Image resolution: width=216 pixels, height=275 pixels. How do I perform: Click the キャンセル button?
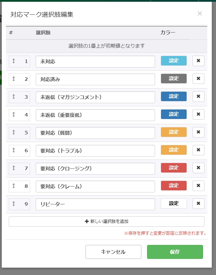pyautogui.click(x=113, y=252)
